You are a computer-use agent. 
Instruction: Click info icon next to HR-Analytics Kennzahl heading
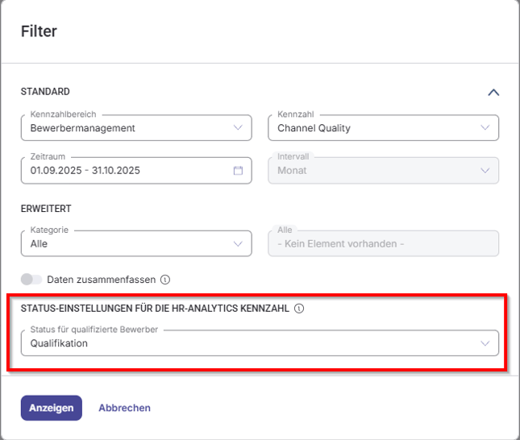tap(299, 309)
